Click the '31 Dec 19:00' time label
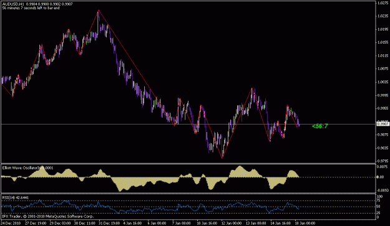Image resolution: width=390 pixels, height=226 pixels. pos(109,224)
